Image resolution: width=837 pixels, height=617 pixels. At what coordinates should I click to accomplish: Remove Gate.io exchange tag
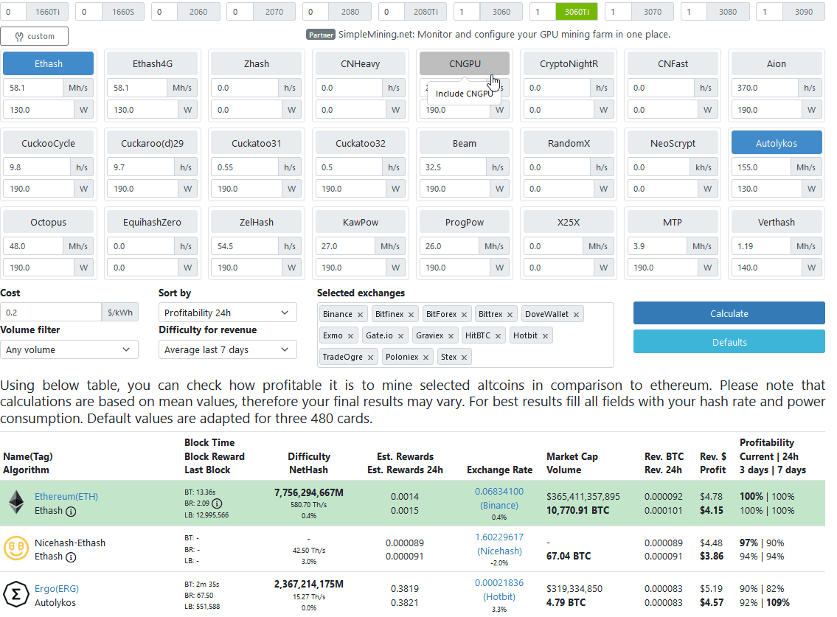click(400, 335)
